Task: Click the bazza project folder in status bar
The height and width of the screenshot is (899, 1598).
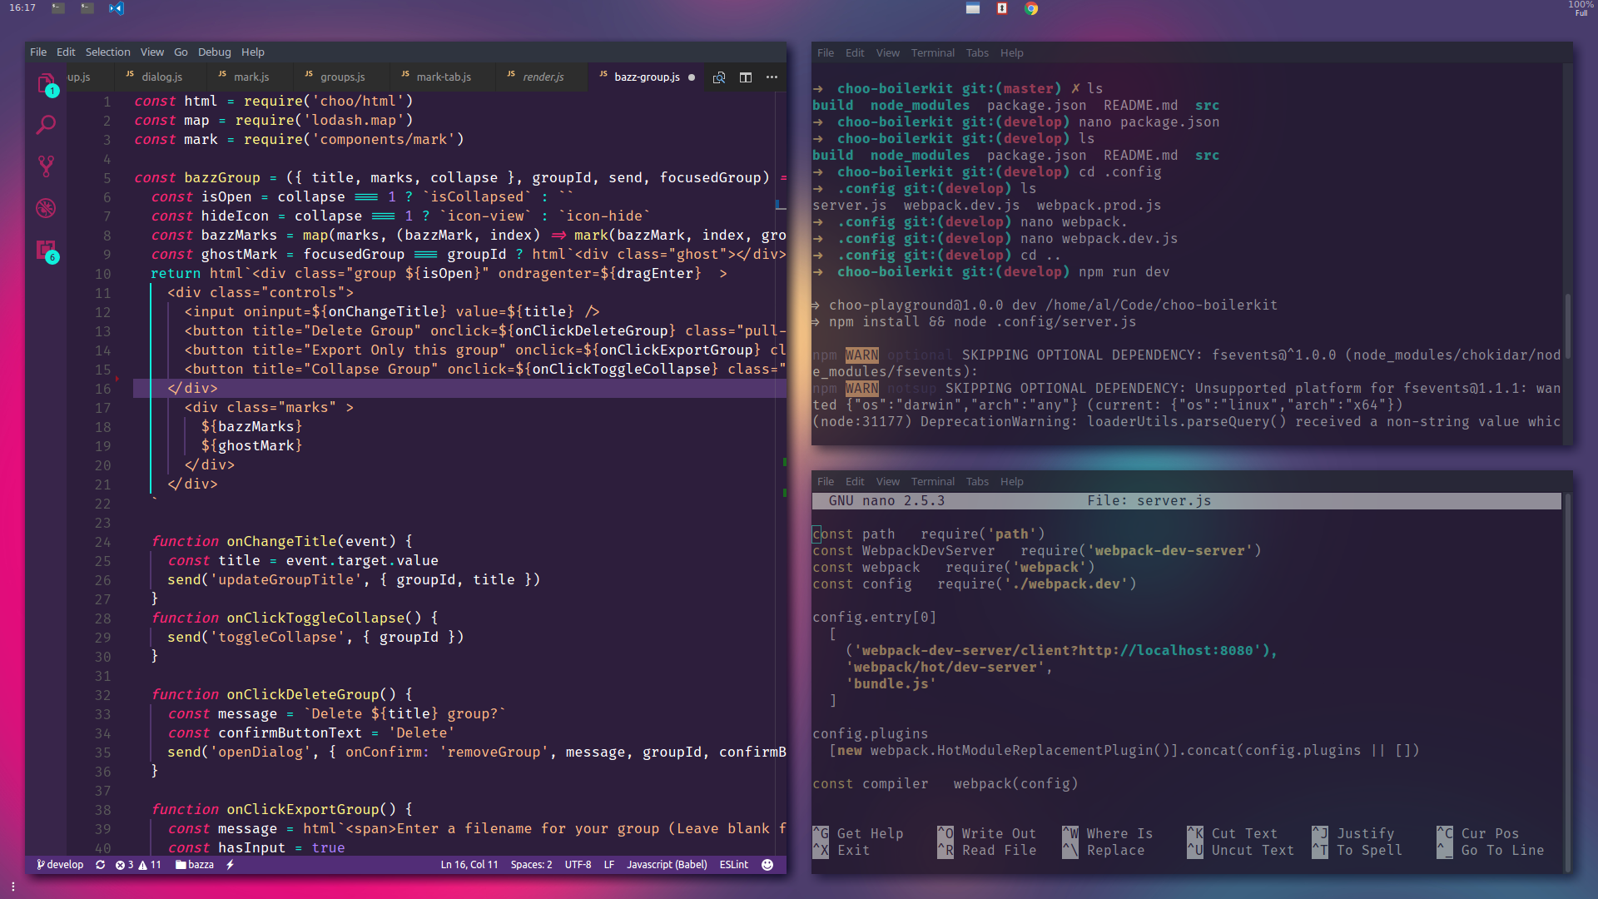Action: pos(195,865)
